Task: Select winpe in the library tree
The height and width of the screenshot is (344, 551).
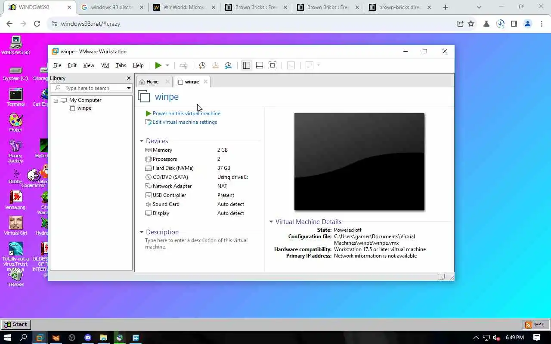Action: pos(84,108)
